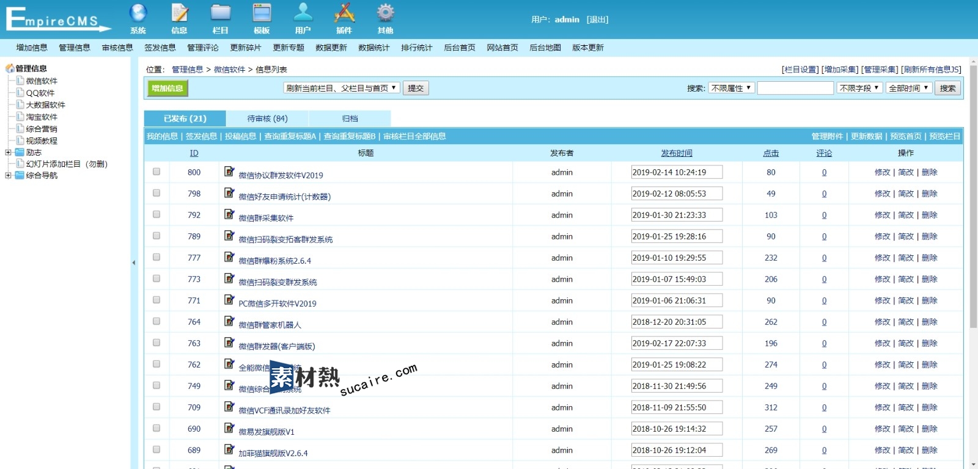Click the 搜索 button
The width and height of the screenshot is (978, 469).
pyautogui.click(x=947, y=88)
